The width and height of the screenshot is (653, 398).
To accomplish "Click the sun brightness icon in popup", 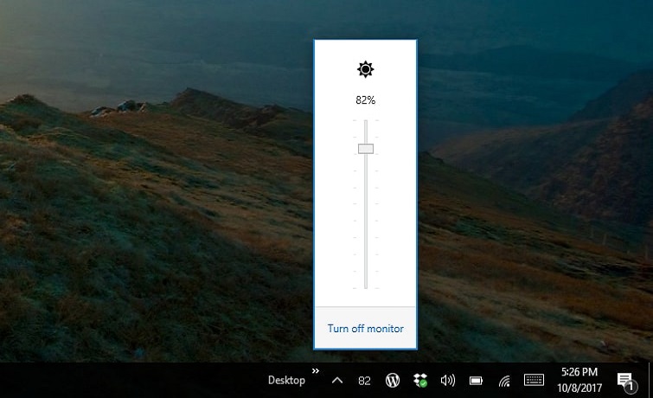I will point(366,69).
